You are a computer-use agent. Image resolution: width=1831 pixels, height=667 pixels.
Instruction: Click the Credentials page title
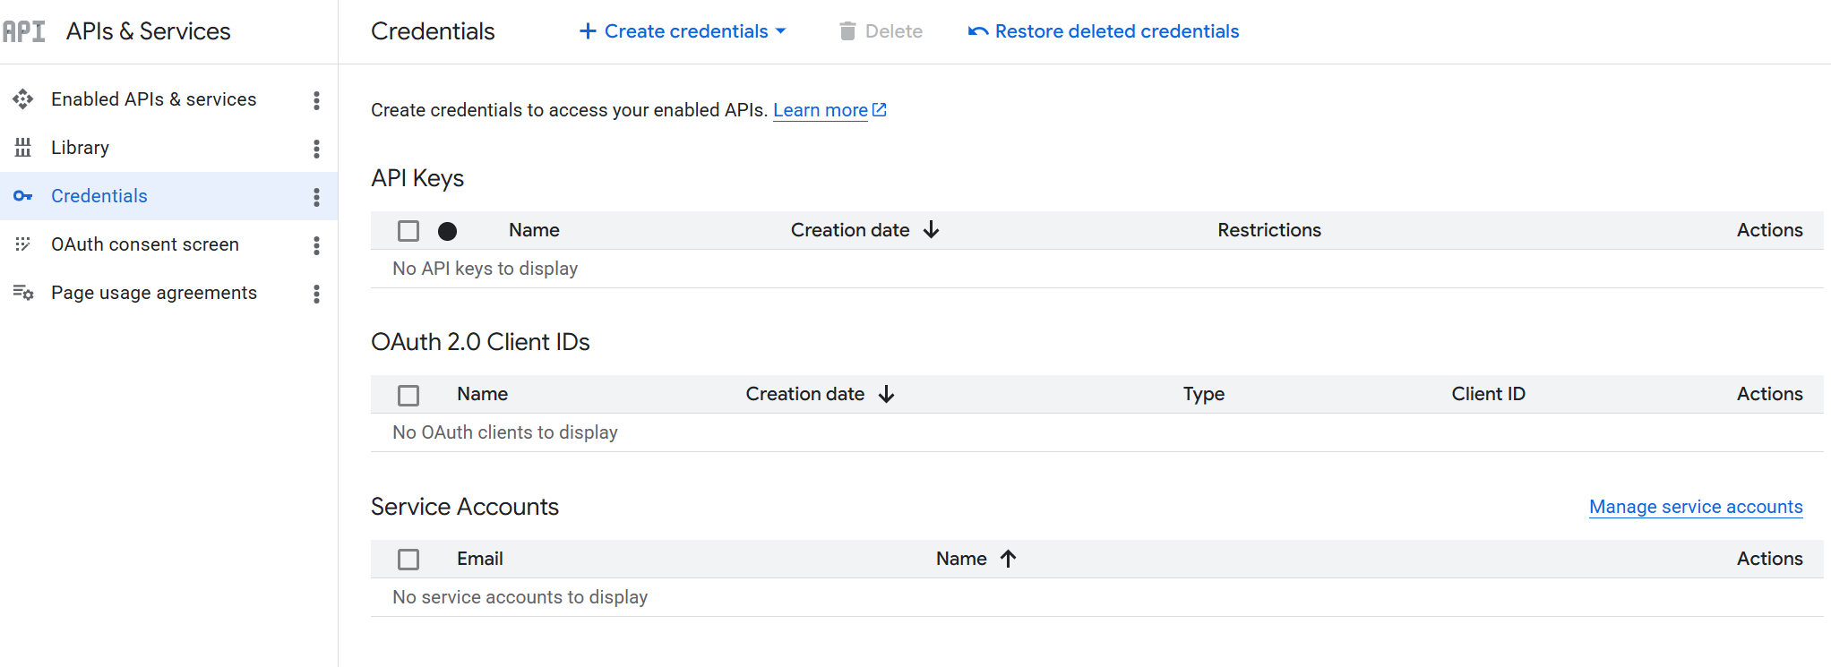pos(433,31)
